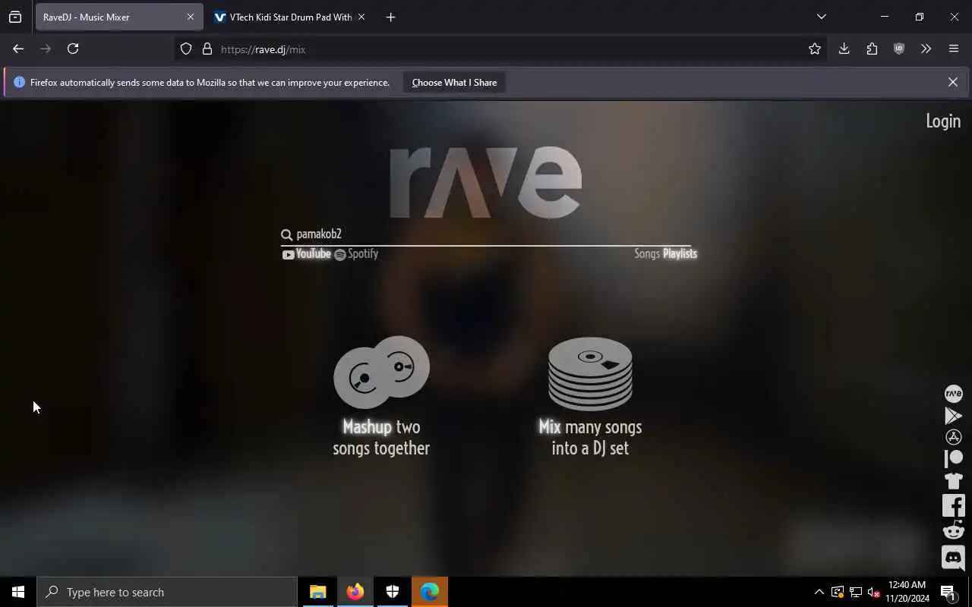Click the network tray icon
972x607 pixels.
pos(855,592)
